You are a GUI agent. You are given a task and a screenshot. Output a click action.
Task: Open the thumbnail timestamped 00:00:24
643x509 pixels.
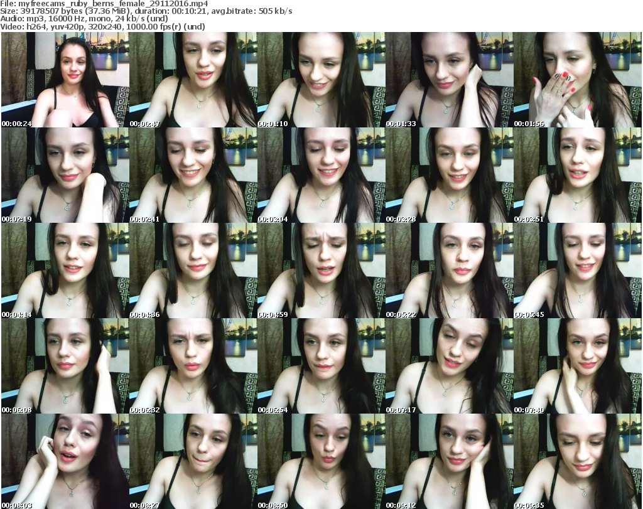[65, 80]
